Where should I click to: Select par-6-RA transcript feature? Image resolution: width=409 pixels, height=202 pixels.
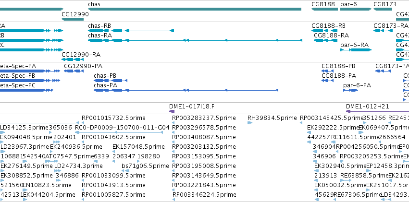point(356,50)
